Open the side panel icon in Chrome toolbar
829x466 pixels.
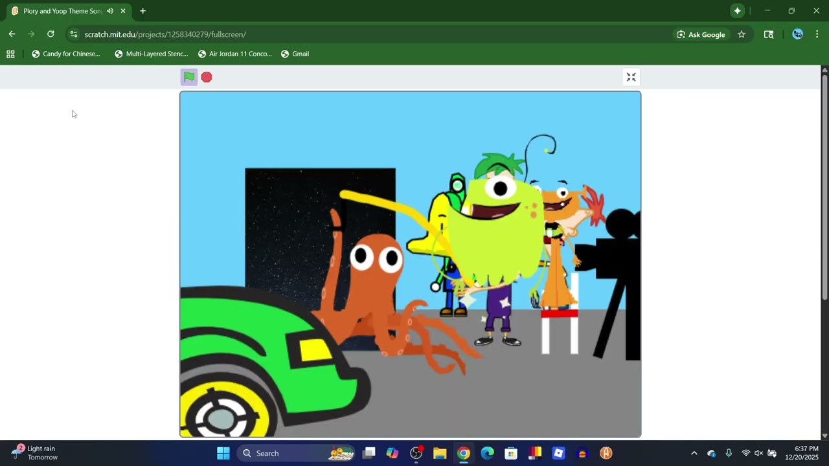(769, 34)
